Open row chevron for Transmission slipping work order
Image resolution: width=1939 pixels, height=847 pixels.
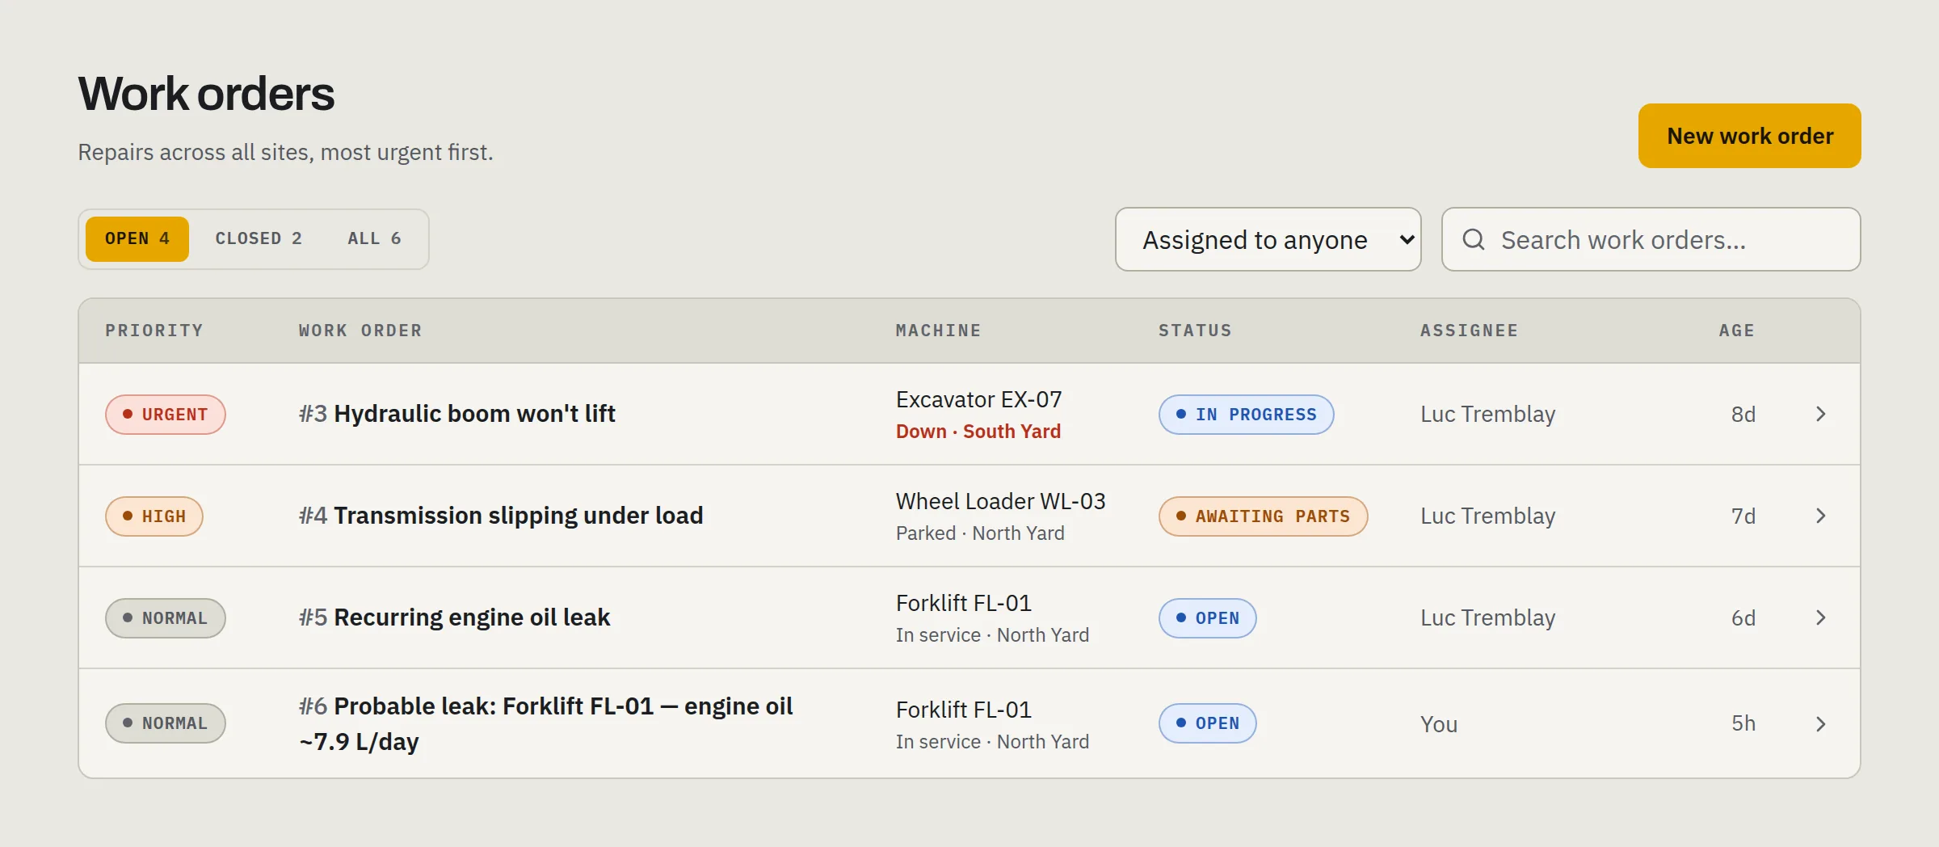(x=1820, y=516)
